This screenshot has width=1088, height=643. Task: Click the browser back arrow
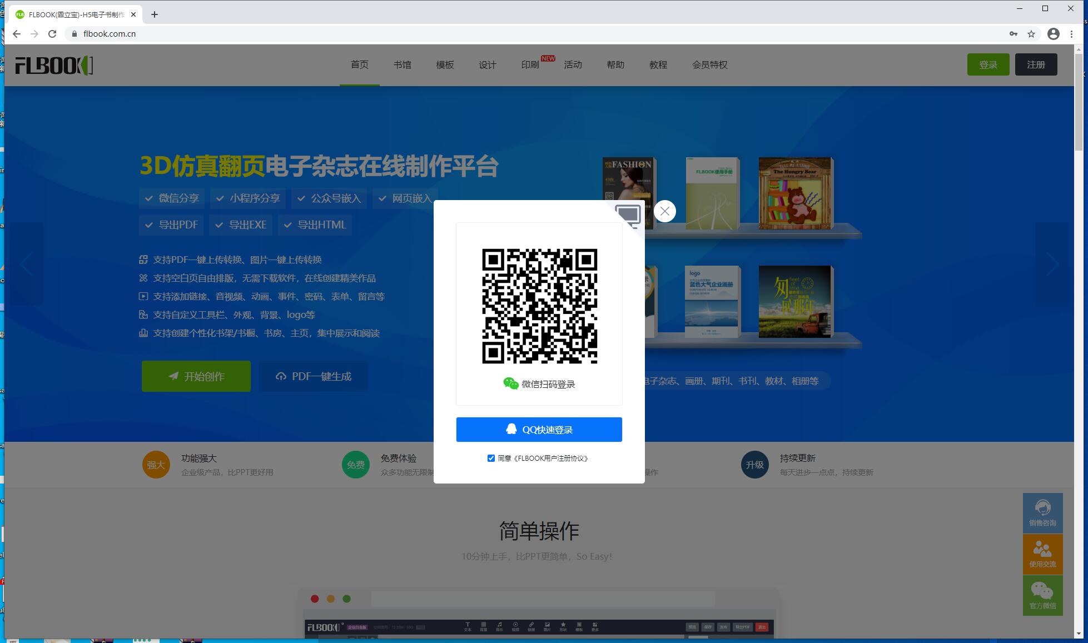[17, 34]
